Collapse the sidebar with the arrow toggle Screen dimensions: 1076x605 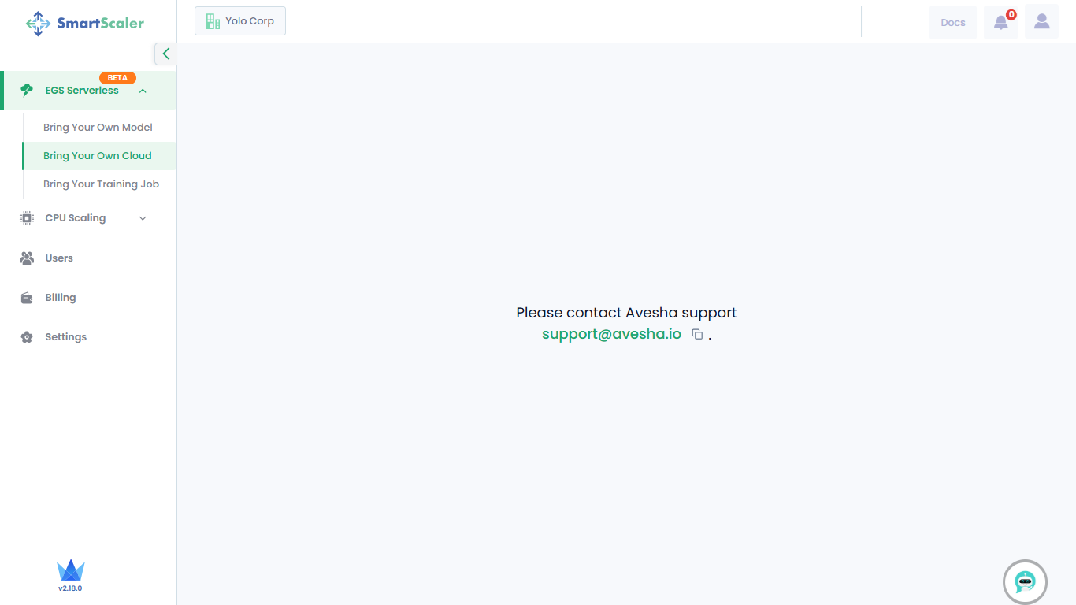[x=165, y=54]
